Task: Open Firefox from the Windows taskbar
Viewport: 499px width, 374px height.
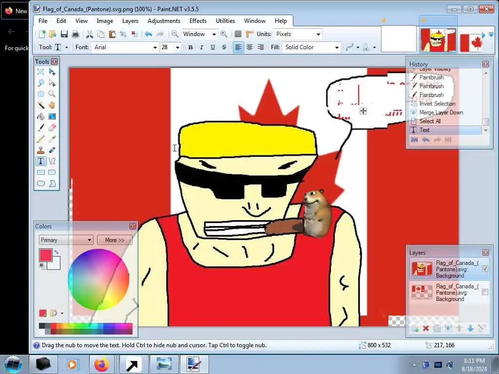Action: click(101, 364)
